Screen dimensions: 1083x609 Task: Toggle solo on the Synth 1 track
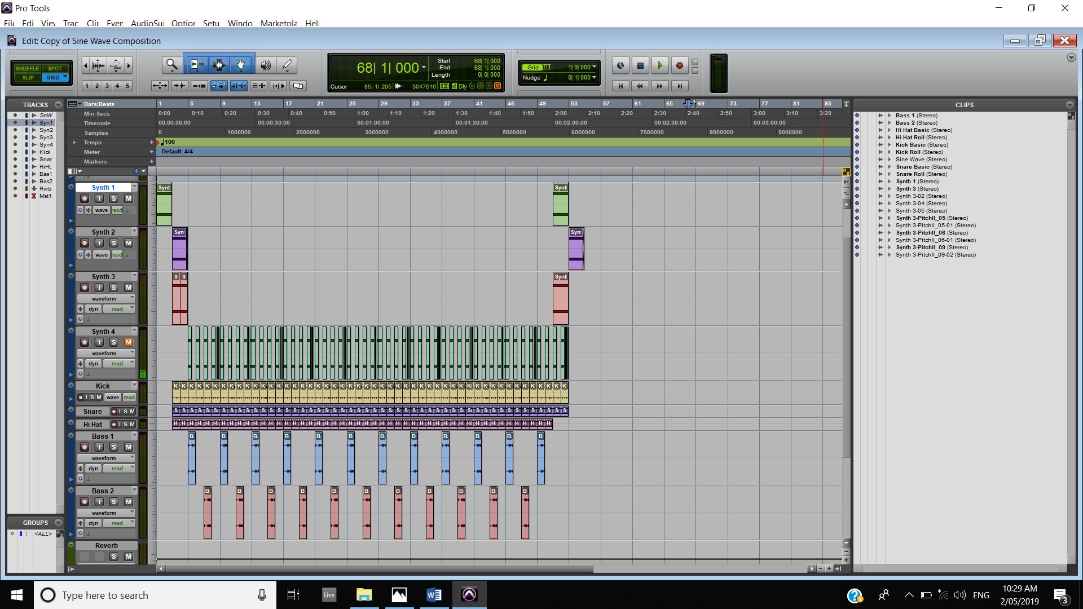click(x=114, y=198)
